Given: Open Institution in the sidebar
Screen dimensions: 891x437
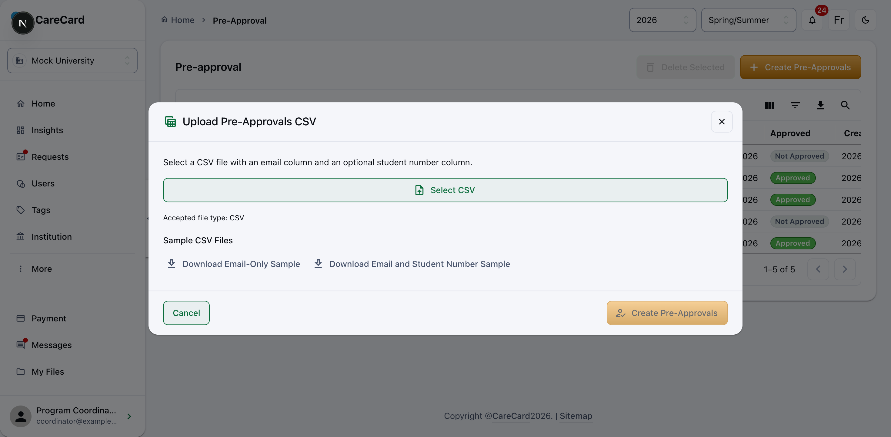Looking at the screenshot, I should pos(72,237).
